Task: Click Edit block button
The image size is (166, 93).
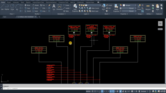Action: click(108, 8)
